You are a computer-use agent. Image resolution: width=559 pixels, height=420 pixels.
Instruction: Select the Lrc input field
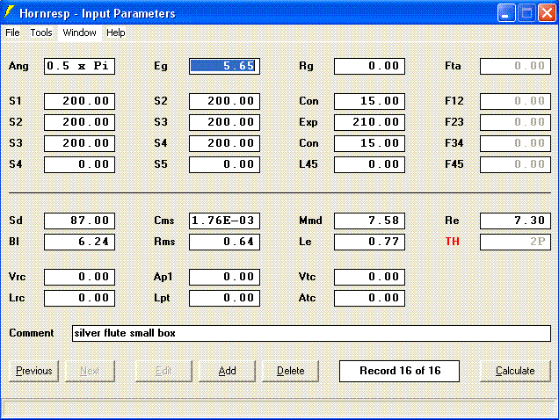click(x=79, y=298)
